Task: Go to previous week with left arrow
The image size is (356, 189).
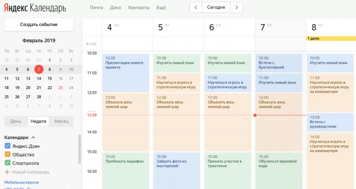Action: pyautogui.click(x=196, y=8)
